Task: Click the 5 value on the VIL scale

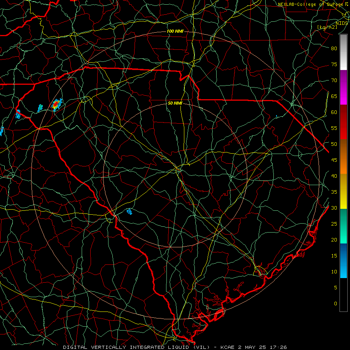Action: coord(336,288)
